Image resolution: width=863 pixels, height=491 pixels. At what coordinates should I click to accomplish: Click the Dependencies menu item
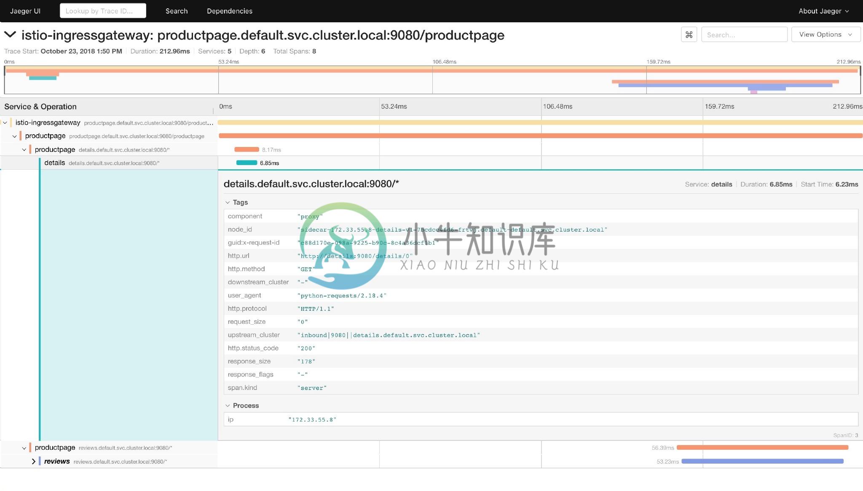(229, 11)
